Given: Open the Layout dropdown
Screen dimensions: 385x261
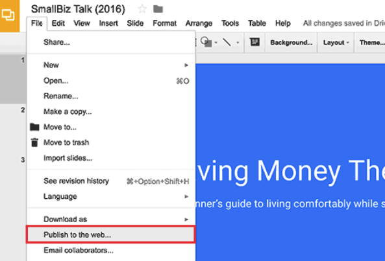Looking at the screenshot, I should (336, 42).
